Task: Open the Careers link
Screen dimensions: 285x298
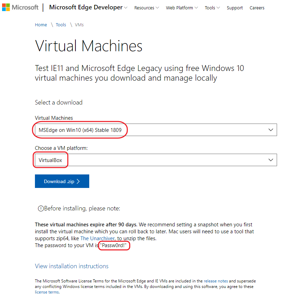Action: click(x=257, y=8)
